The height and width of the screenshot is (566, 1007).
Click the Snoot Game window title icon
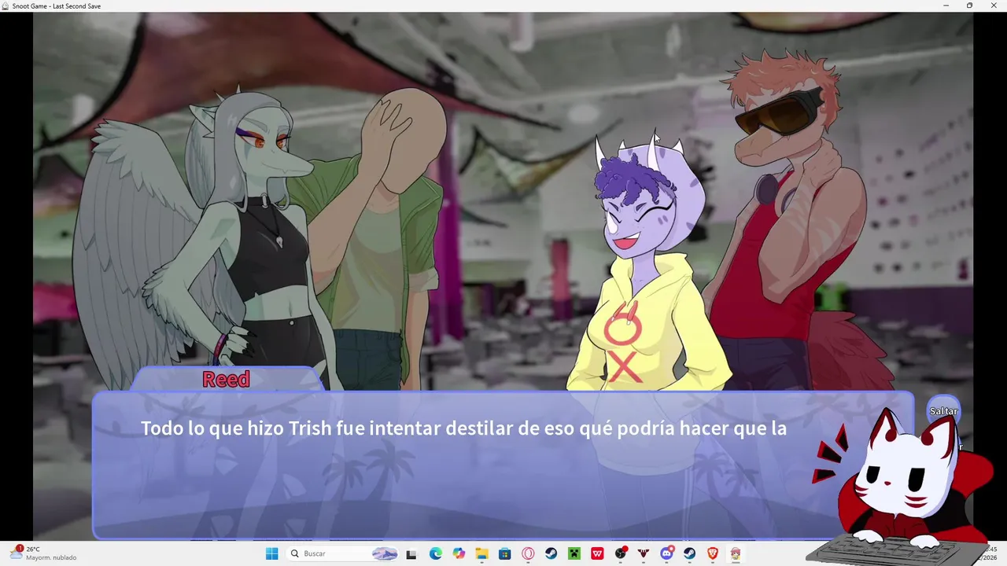tap(6, 6)
